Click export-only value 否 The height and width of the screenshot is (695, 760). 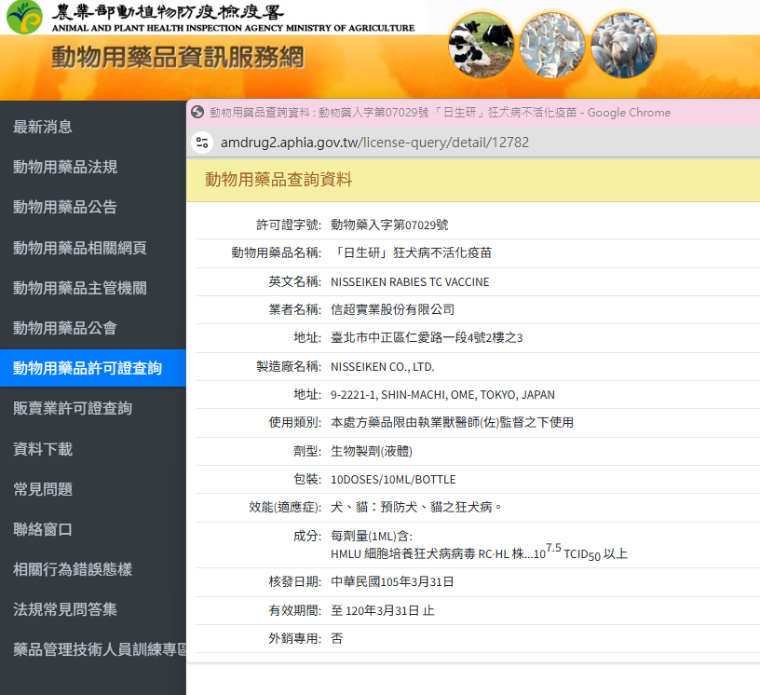point(337,638)
